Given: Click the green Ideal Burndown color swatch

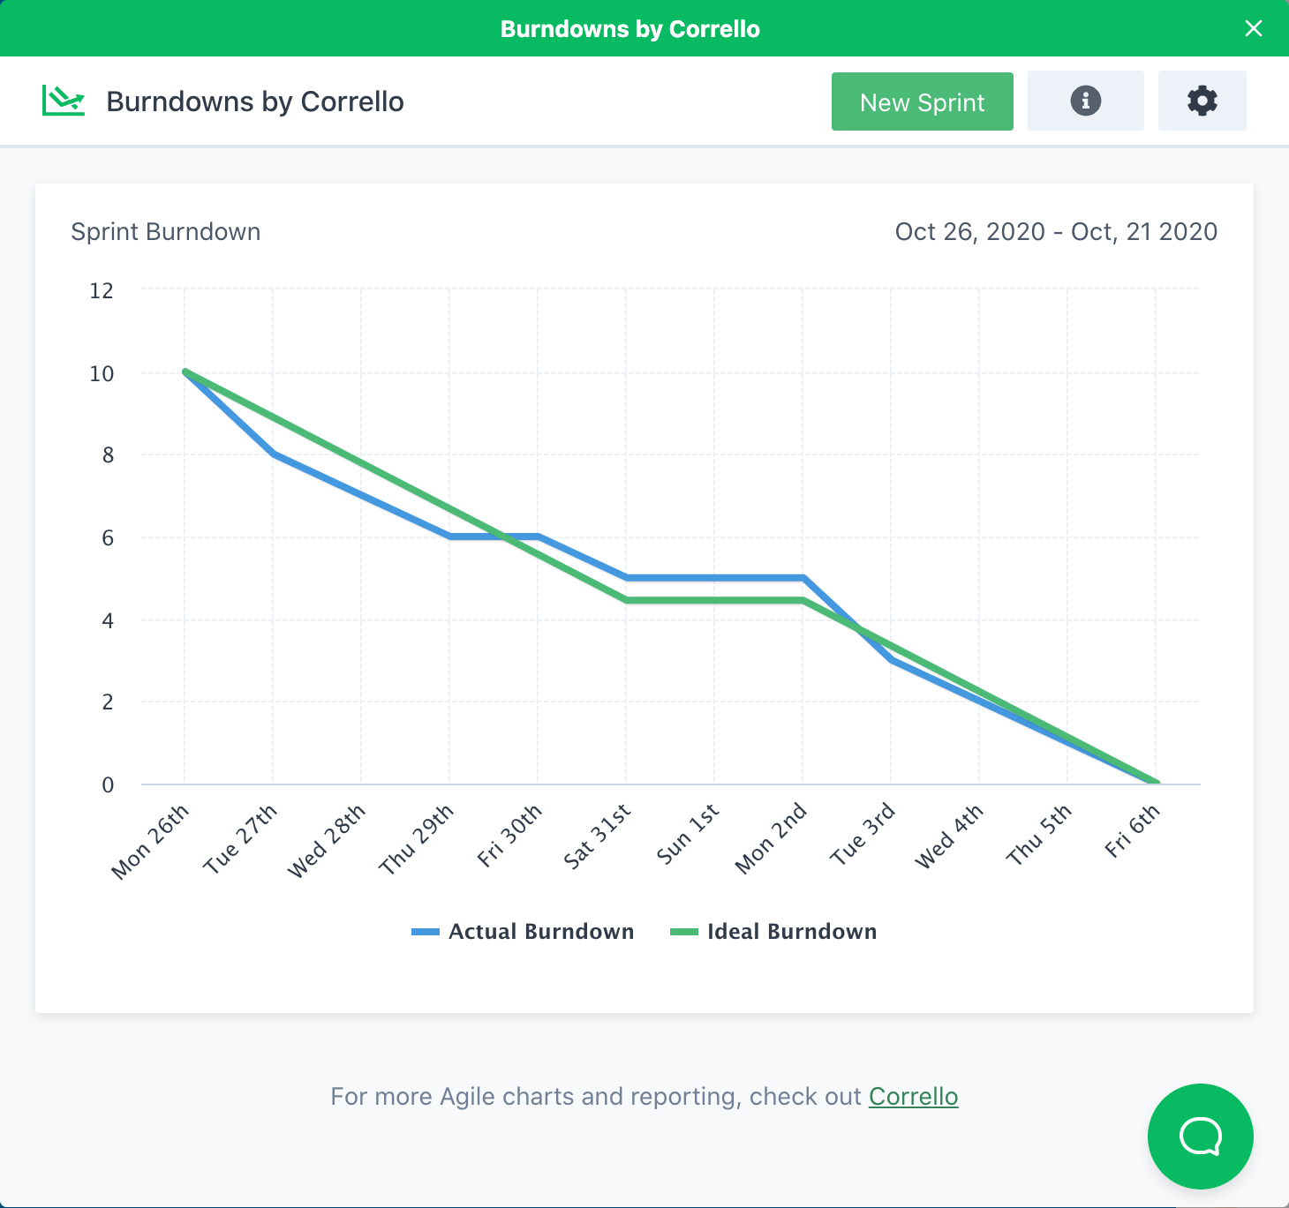Looking at the screenshot, I should 684,931.
